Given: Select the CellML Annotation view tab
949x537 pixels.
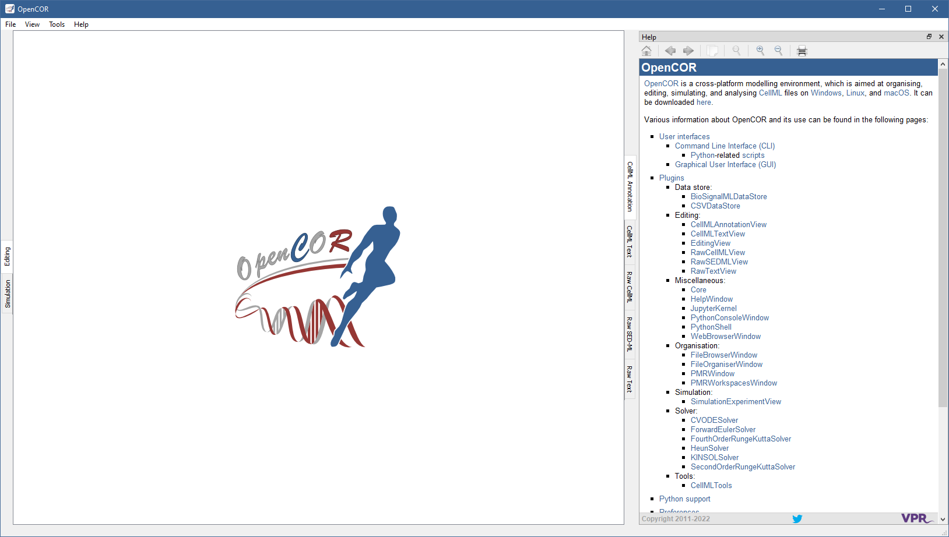Looking at the screenshot, I should pos(630,186).
